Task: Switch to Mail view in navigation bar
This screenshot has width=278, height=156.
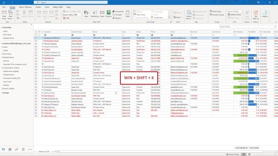Action: (x=3, y=149)
